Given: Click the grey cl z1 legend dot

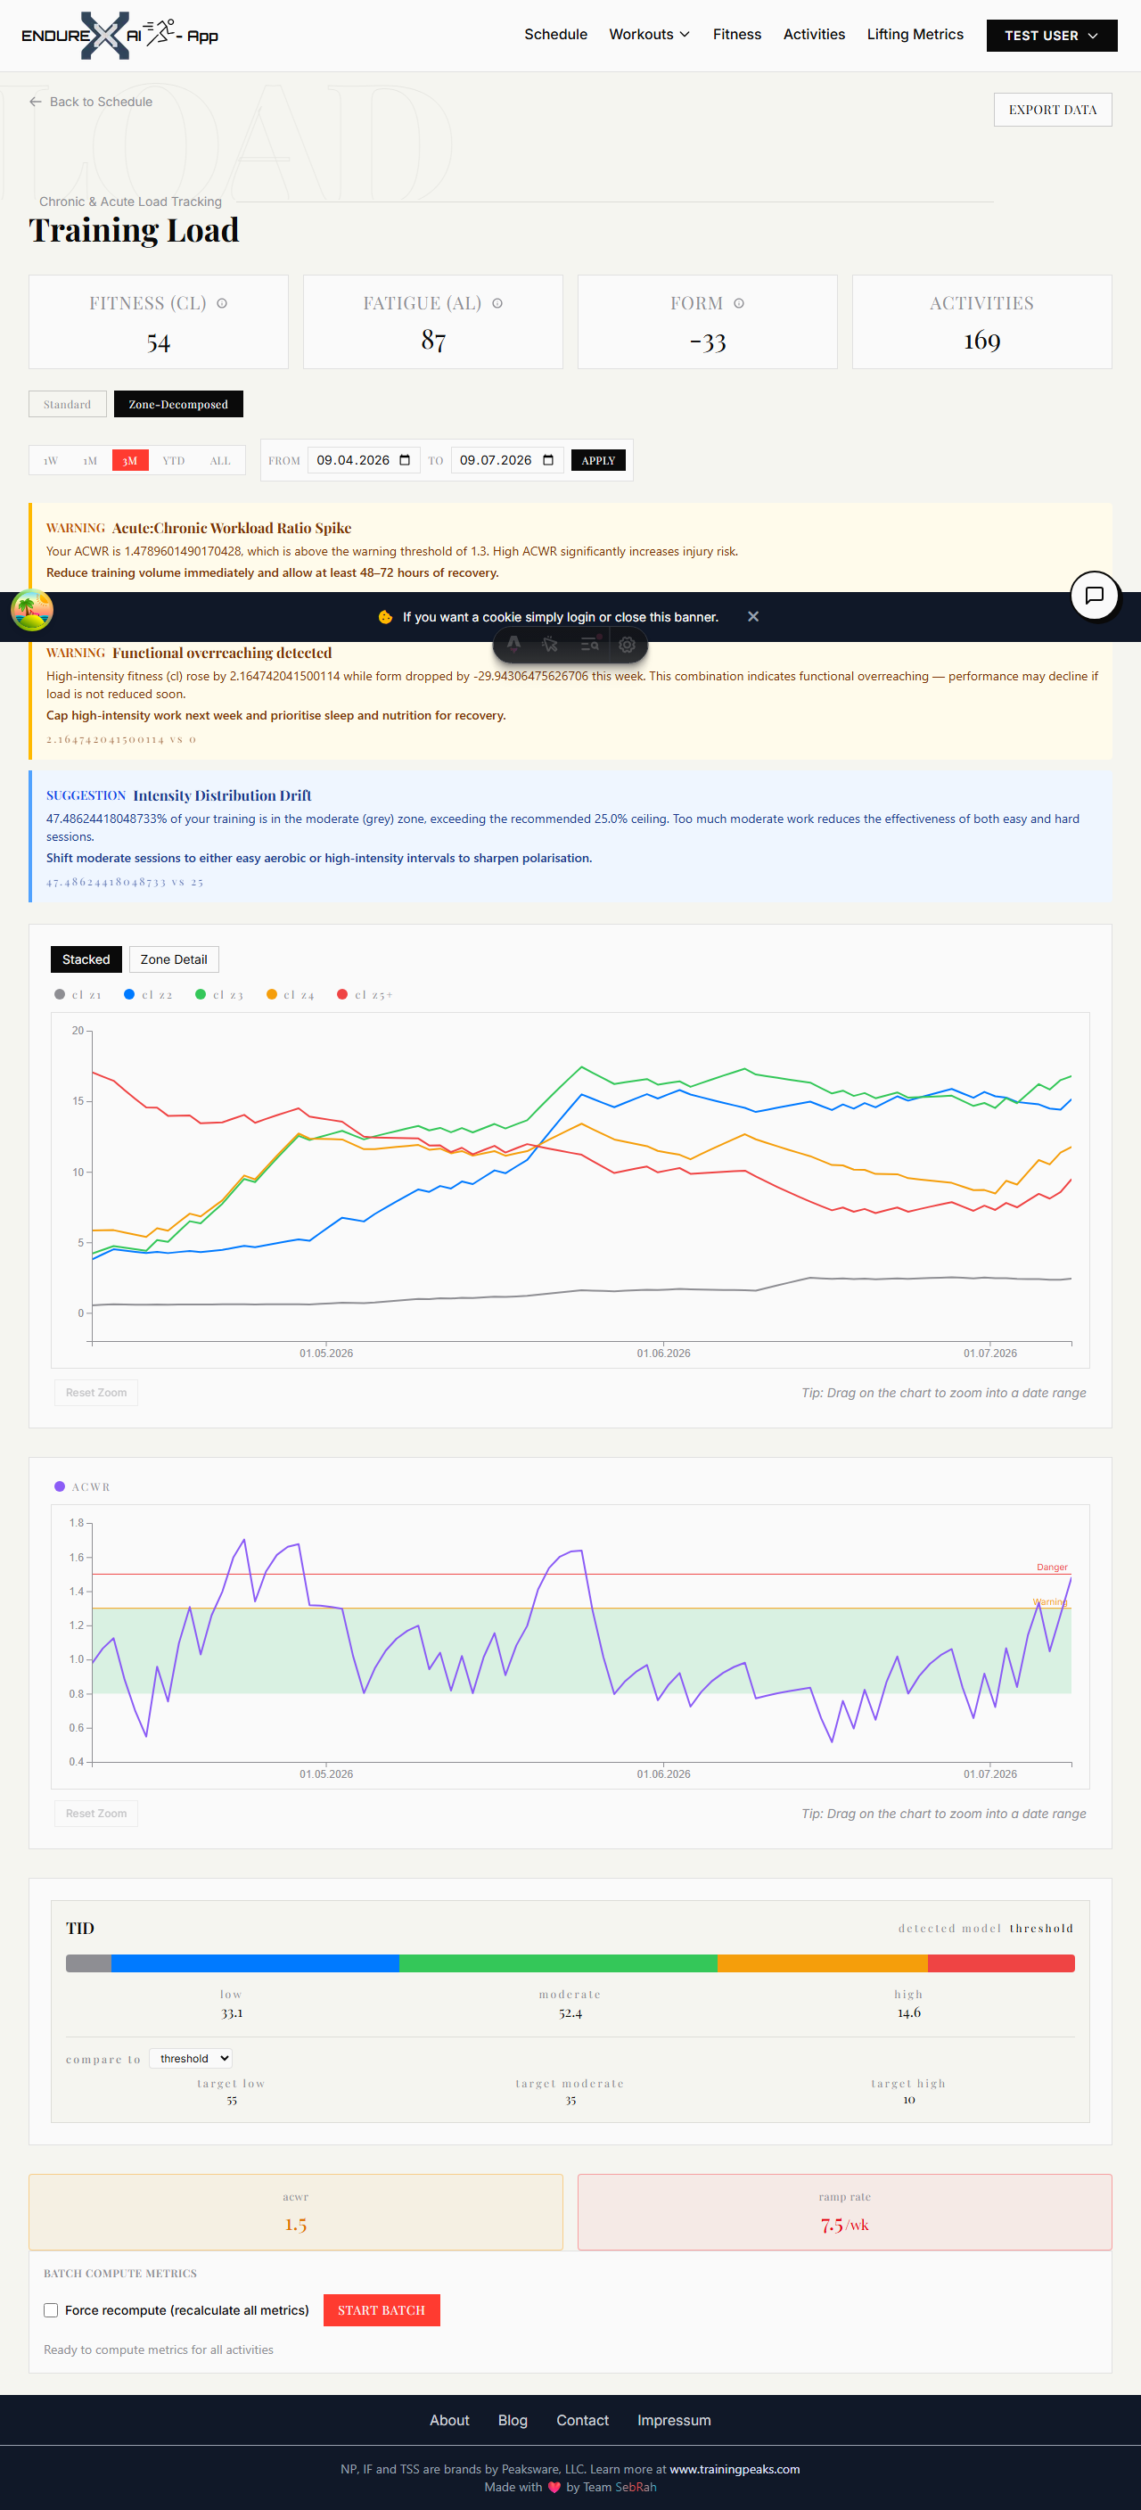Looking at the screenshot, I should coord(60,994).
